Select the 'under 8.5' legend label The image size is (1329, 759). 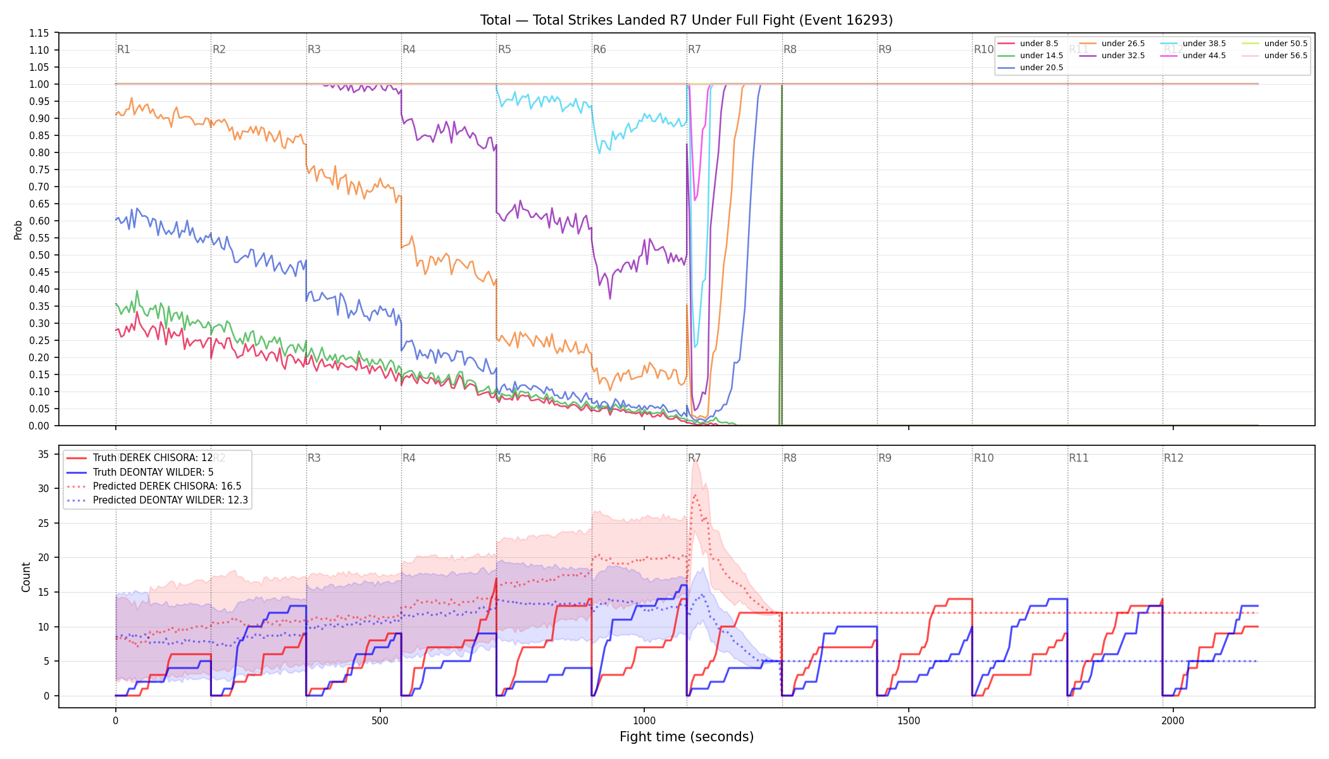pyautogui.click(x=1039, y=44)
